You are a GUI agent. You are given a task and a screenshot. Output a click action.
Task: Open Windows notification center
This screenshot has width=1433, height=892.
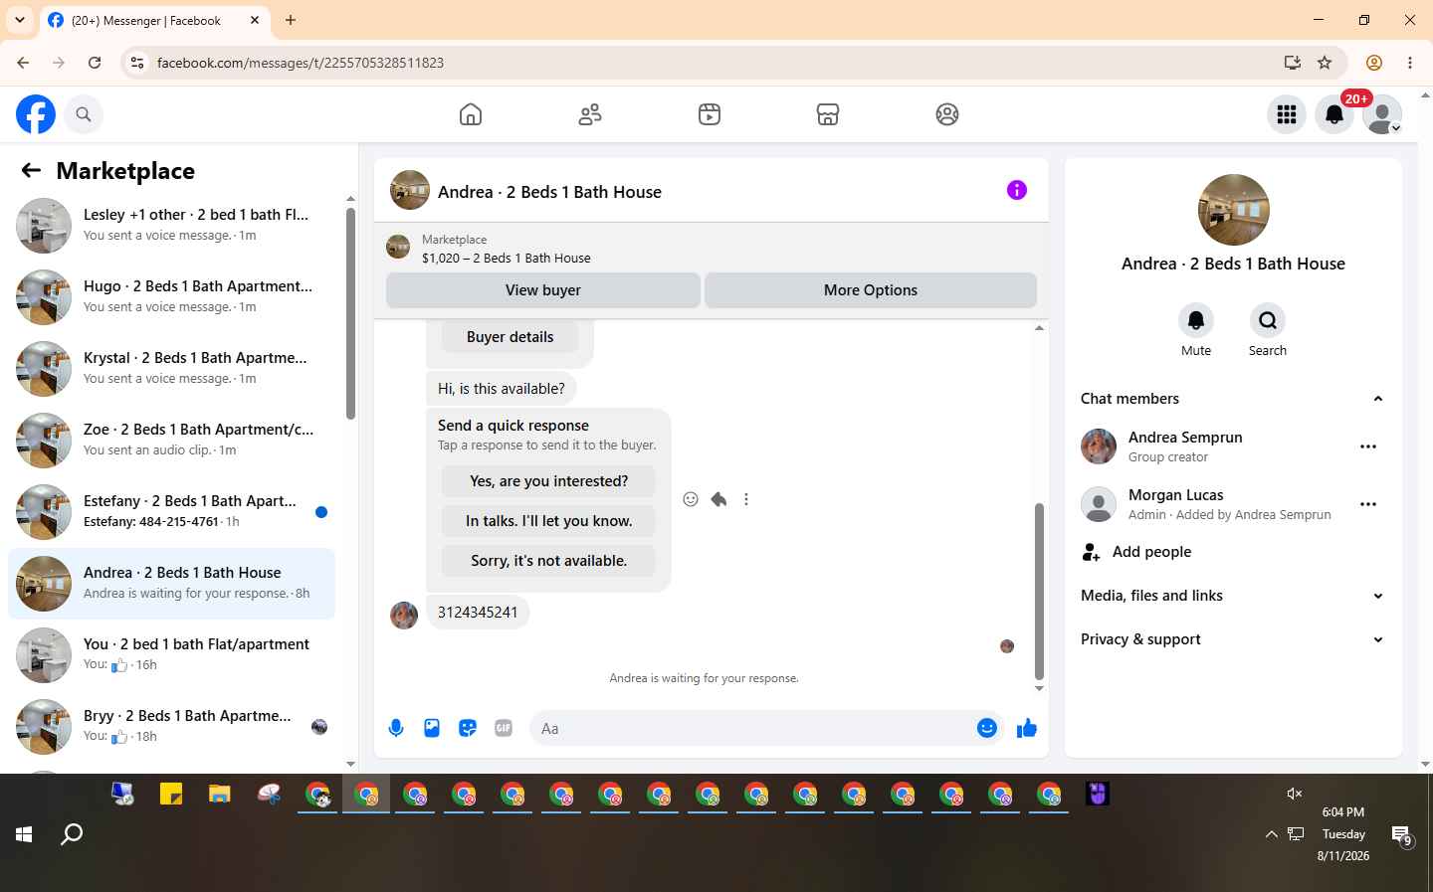coord(1402,834)
